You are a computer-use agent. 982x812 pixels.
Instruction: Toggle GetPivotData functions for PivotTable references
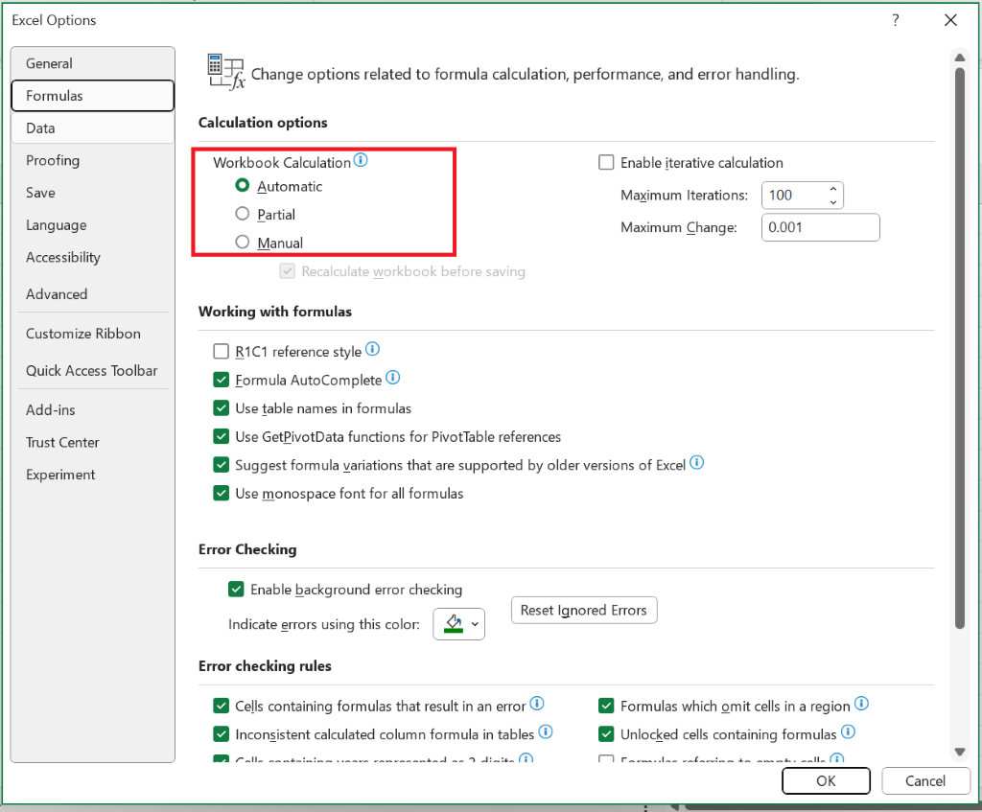(x=222, y=436)
